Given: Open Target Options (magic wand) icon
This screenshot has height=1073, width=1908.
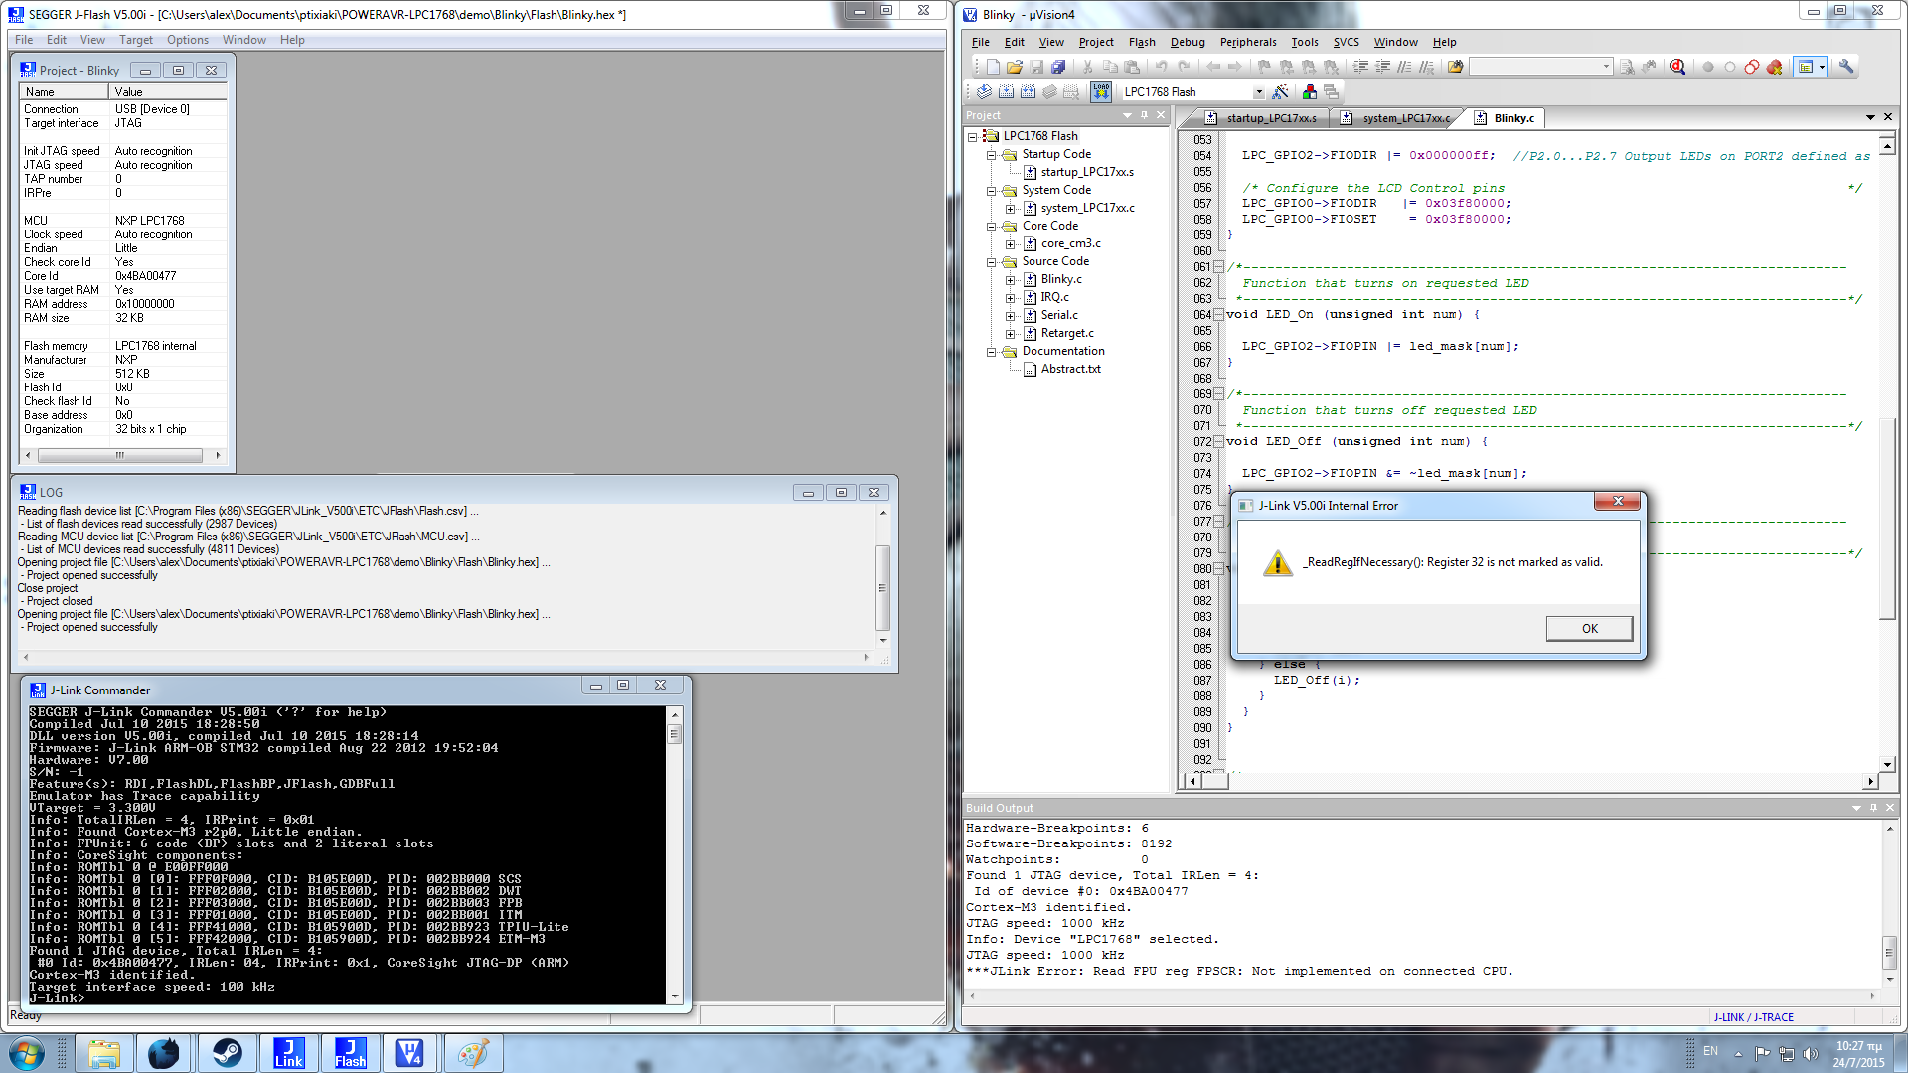Looking at the screenshot, I should pyautogui.click(x=1280, y=92).
